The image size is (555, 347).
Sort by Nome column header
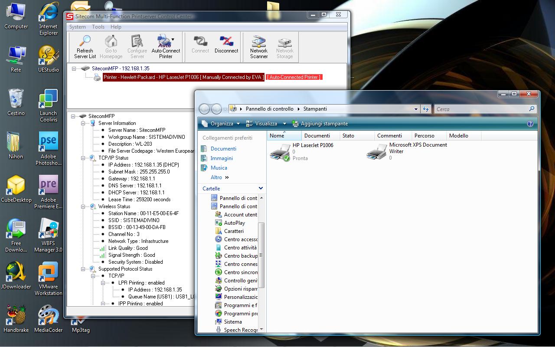284,136
